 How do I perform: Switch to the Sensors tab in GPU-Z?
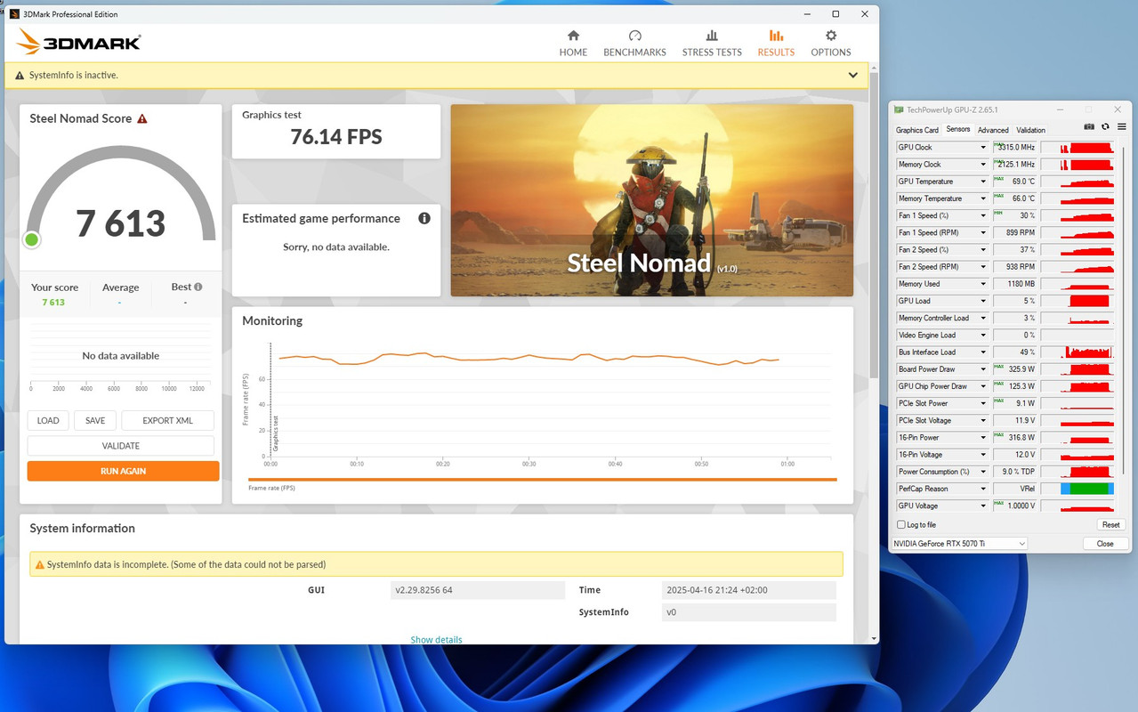click(x=958, y=130)
